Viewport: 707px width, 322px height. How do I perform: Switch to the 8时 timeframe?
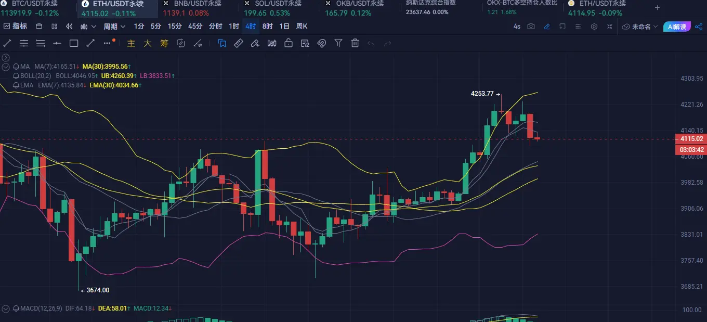(x=267, y=26)
